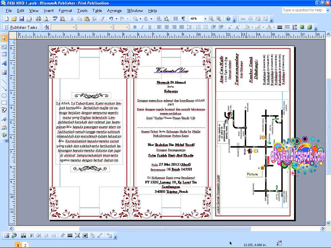Select the Insert WordArt tool
Image resolution: width=331 pixels, height=248 pixels.
pos(4,64)
